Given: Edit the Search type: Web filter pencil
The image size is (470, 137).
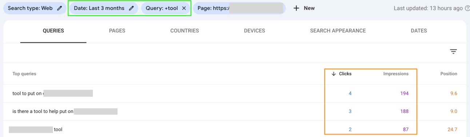Looking at the screenshot, I should [x=60, y=8].
